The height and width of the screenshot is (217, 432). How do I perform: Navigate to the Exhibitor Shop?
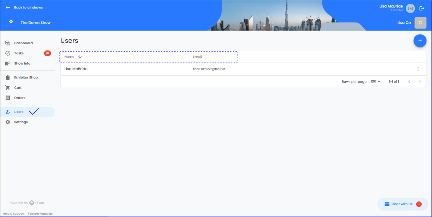(26, 78)
